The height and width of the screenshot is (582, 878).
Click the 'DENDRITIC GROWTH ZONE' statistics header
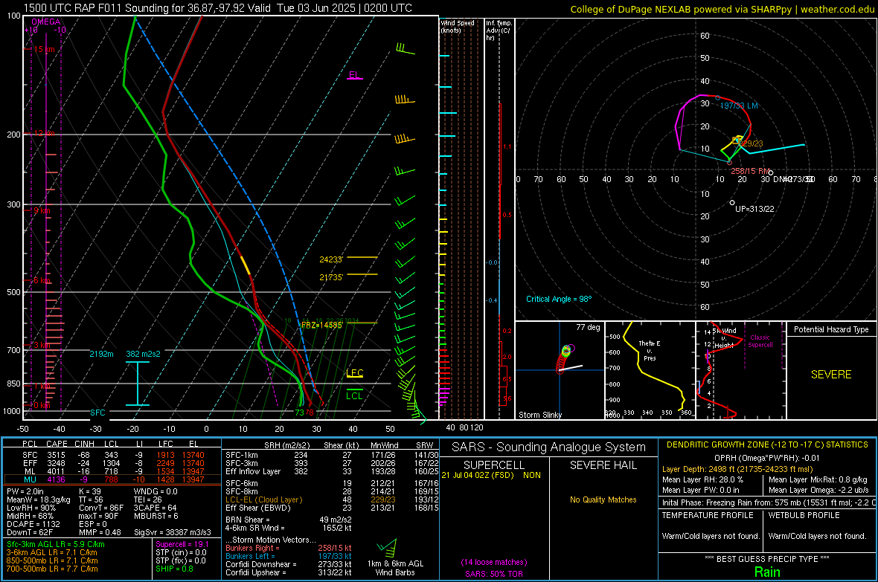767,445
